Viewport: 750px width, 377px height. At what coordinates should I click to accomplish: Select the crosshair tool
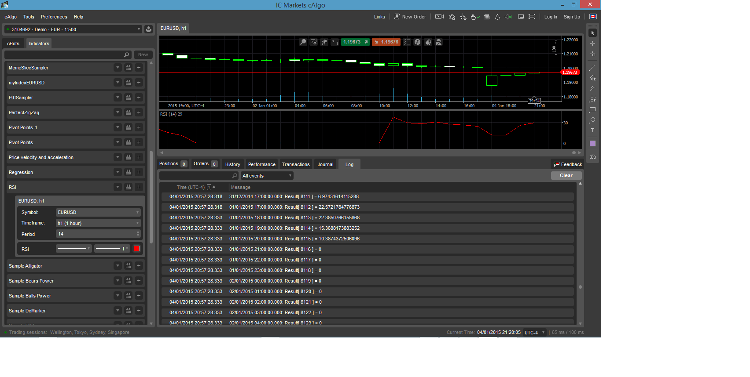[592, 43]
